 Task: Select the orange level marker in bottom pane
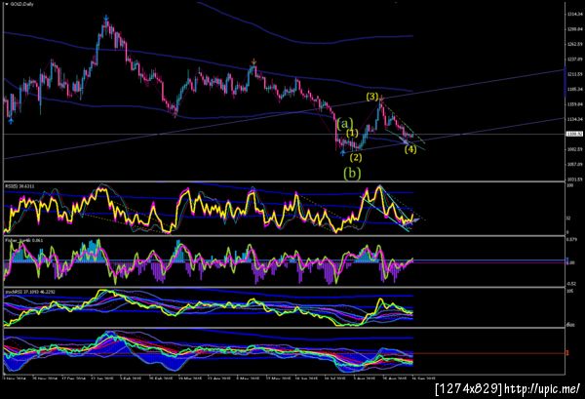pyautogui.click(x=567, y=352)
